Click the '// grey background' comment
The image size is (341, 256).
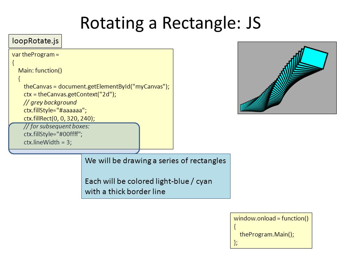(50, 102)
